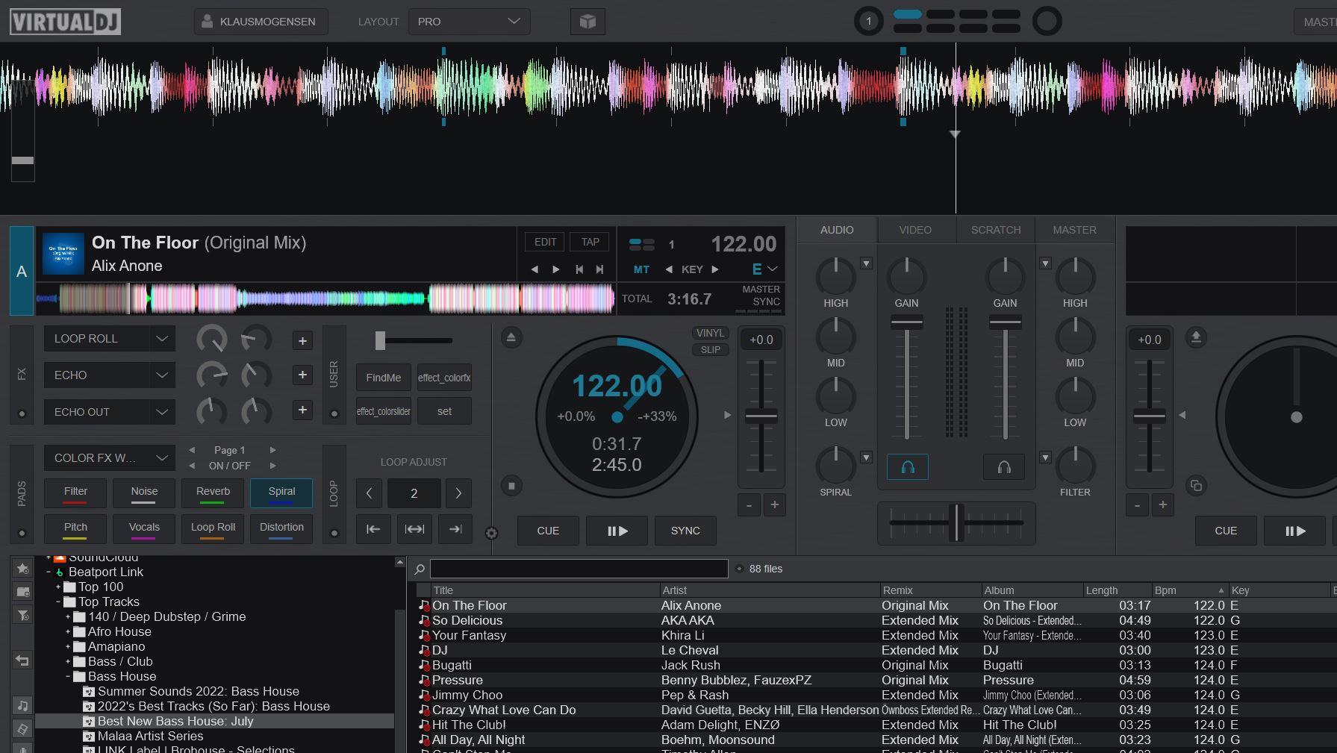Image resolution: width=1337 pixels, height=753 pixels.
Task: Trigger the Vocals pad
Action: coord(144,528)
